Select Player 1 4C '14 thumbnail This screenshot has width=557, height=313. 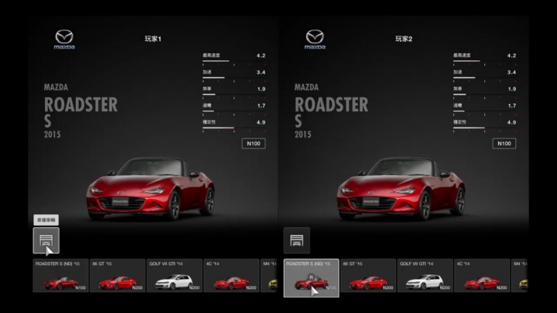pos(231,276)
